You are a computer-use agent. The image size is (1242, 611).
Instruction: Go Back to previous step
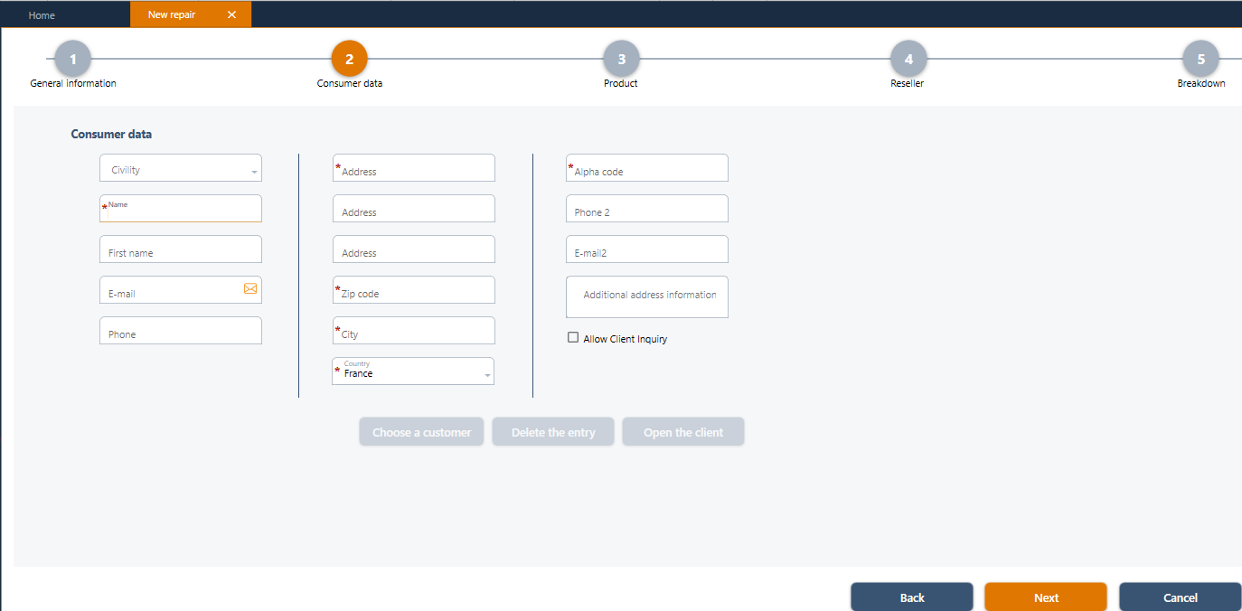[912, 597]
